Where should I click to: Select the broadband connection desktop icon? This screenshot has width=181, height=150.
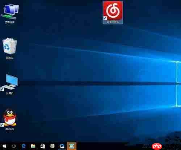click(x=10, y=14)
